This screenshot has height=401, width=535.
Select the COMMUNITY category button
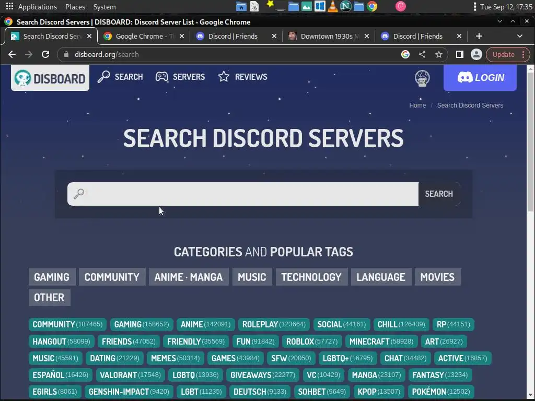click(112, 277)
